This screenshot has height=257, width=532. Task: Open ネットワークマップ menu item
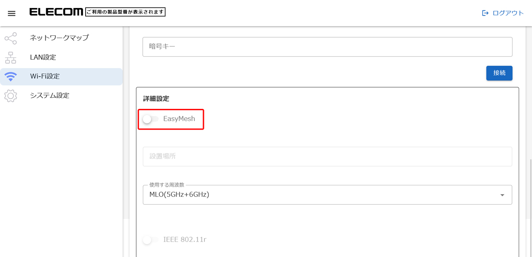tap(59, 38)
